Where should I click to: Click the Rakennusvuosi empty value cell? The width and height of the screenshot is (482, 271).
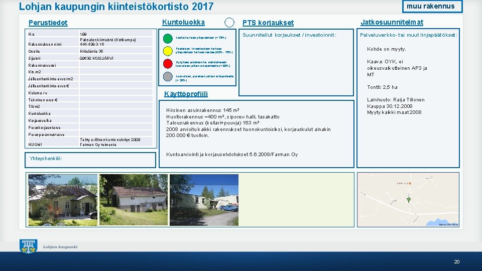click(116, 65)
